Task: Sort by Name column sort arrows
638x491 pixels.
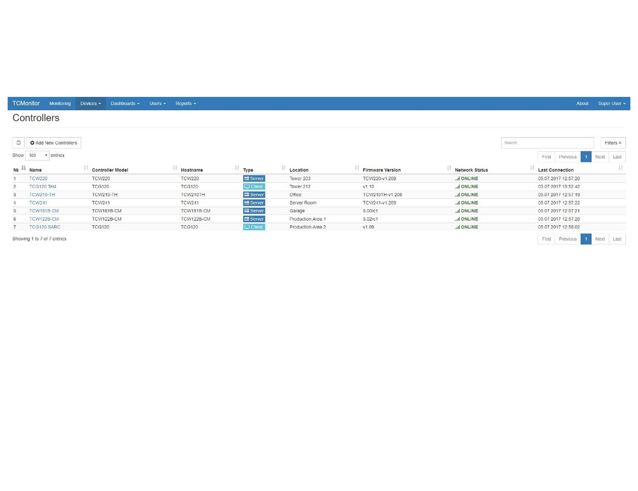Action: coord(86,168)
